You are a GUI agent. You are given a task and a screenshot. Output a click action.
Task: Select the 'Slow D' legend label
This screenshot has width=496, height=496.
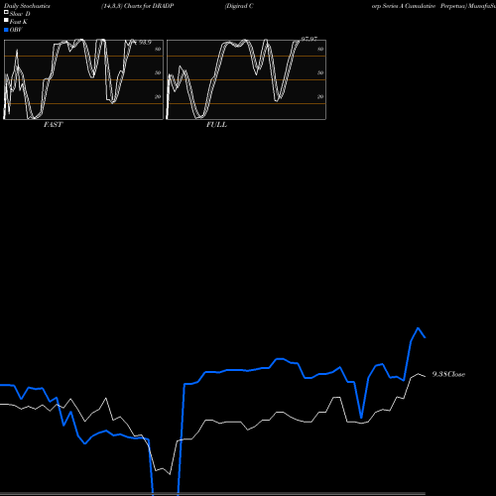click(20, 14)
